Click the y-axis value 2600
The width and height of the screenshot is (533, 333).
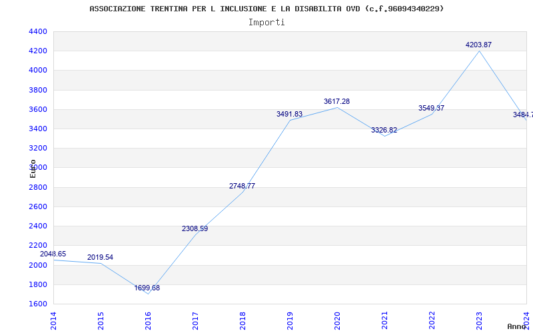[x=38, y=206]
